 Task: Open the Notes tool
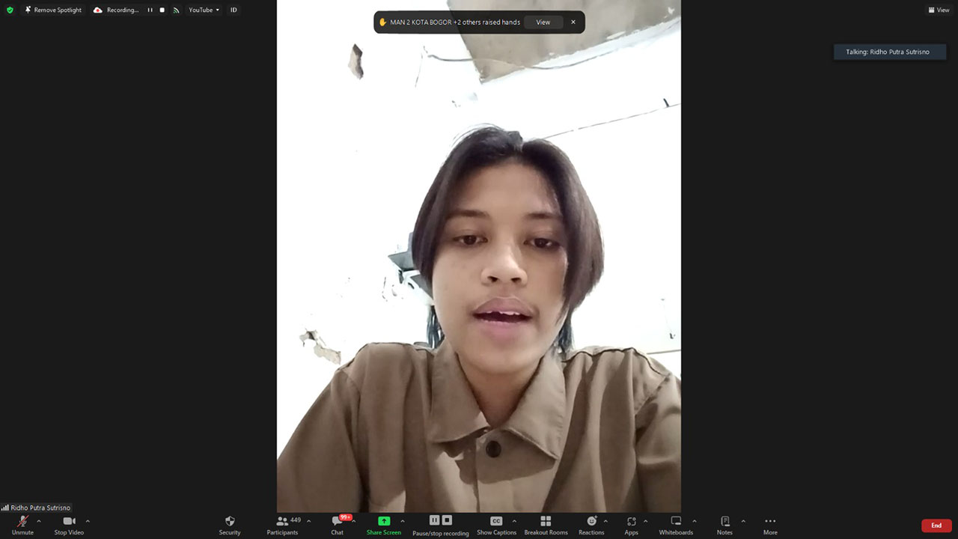click(x=724, y=525)
